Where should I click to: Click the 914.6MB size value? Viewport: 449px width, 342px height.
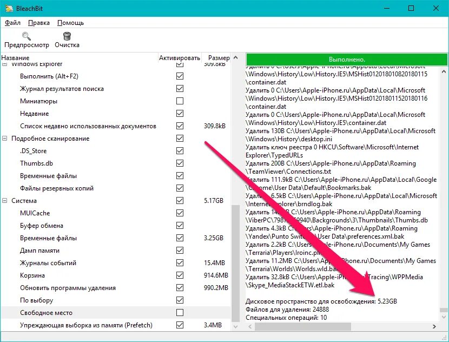(x=216, y=275)
